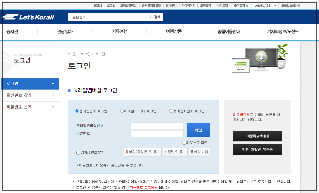
Task: Click 장바구니 top link
Action: click(171, 6)
